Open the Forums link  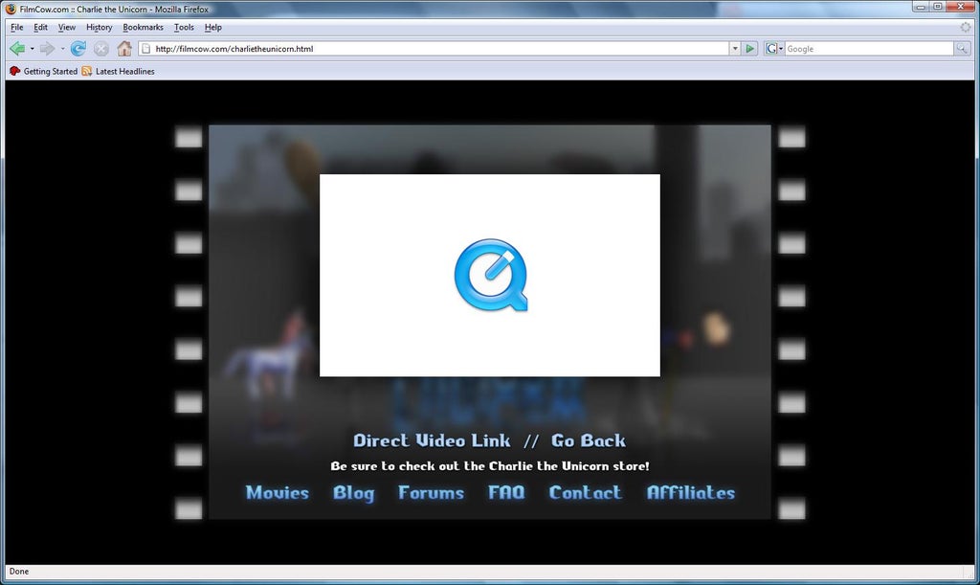tap(432, 492)
